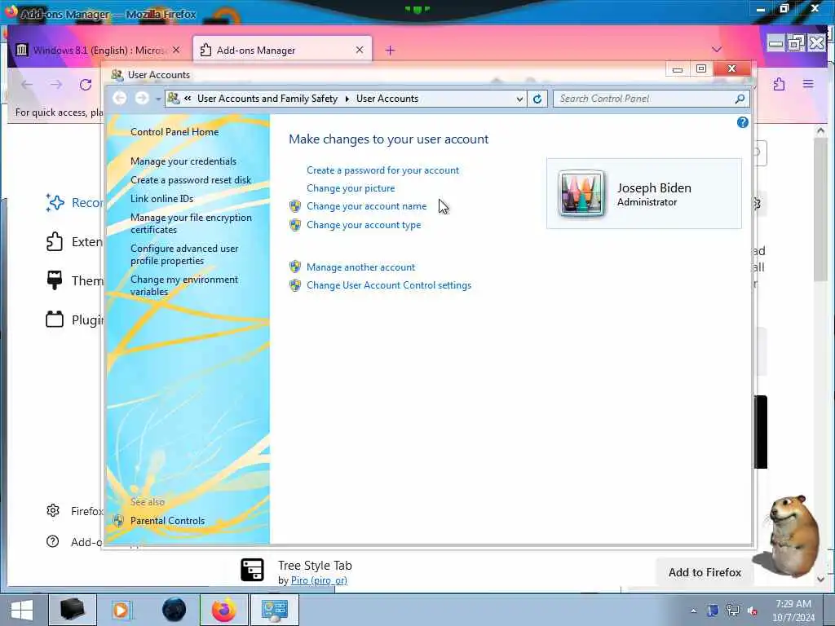Click Change your account type
The height and width of the screenshot is (626, 835).
click(364, 225)
